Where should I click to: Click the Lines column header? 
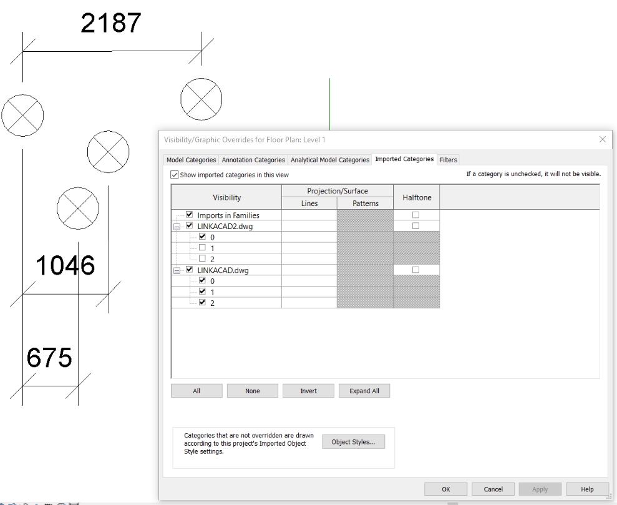309,203
